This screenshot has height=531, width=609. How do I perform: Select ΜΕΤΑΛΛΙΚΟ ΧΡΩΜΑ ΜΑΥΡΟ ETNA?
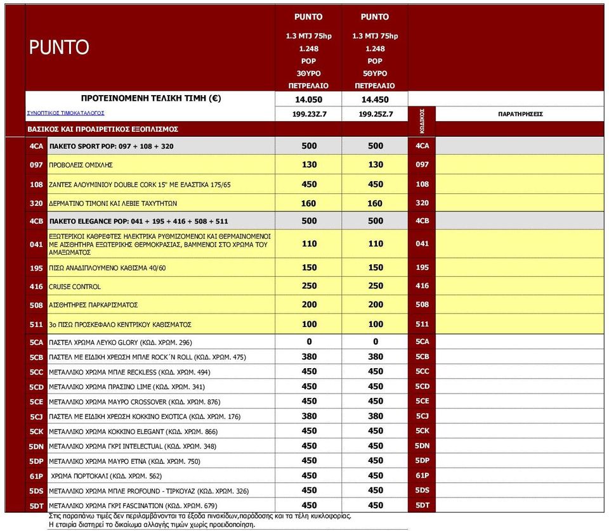click(x=124, y=461)
